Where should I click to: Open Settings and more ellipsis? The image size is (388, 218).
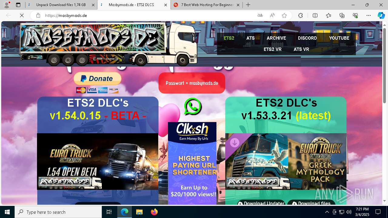[x=369, y=15]
